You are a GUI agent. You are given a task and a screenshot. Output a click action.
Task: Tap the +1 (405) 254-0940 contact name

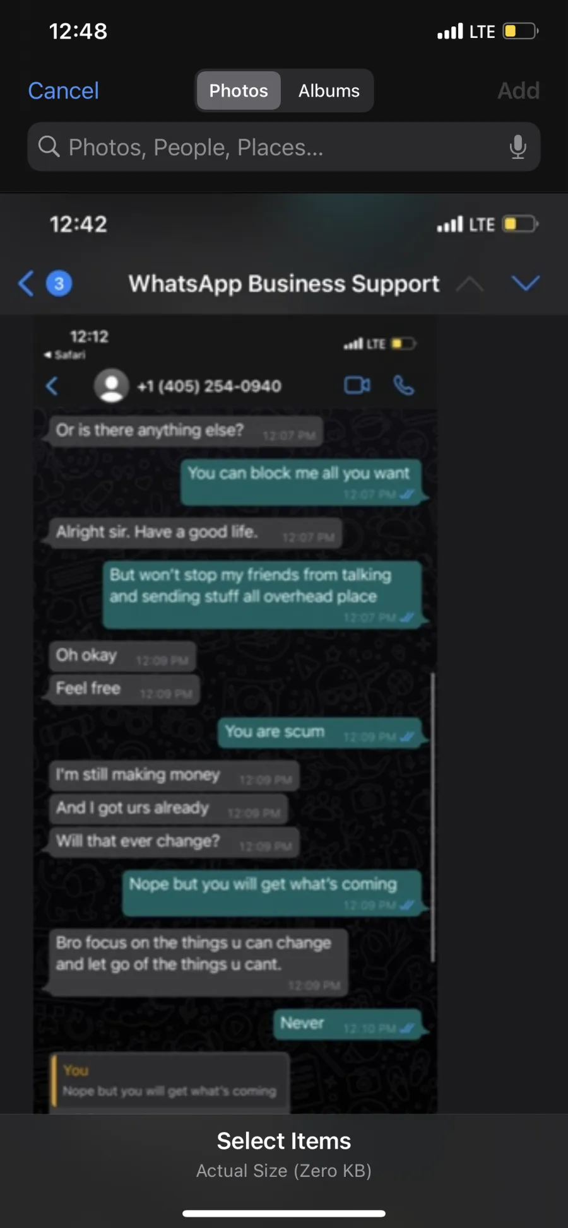[x=210, y=386]
